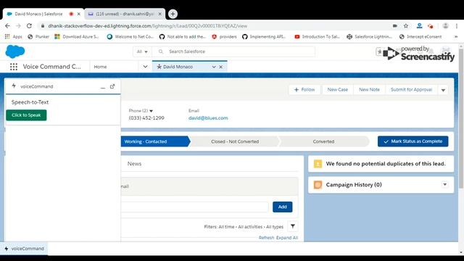Click the Salesforce cloud logo
The height and width of the screenshot is (261, 464).
(x=14, y=51)
